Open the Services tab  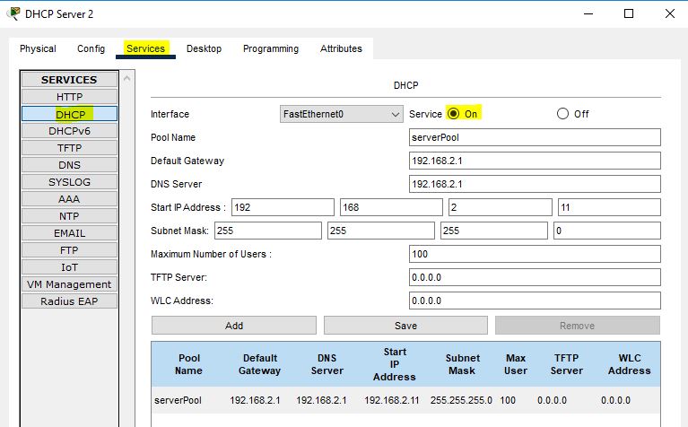coord(145,48)
